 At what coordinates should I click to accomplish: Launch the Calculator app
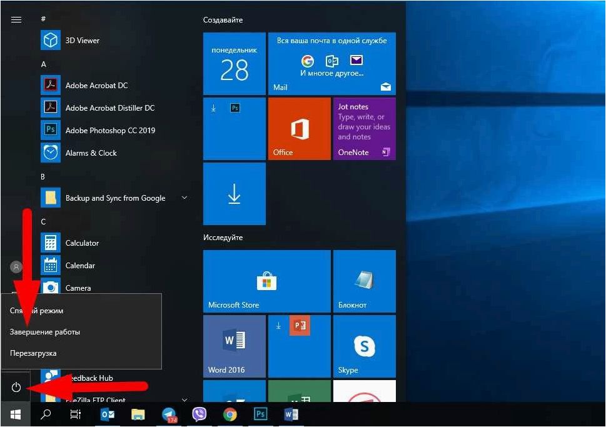point(116,243)
